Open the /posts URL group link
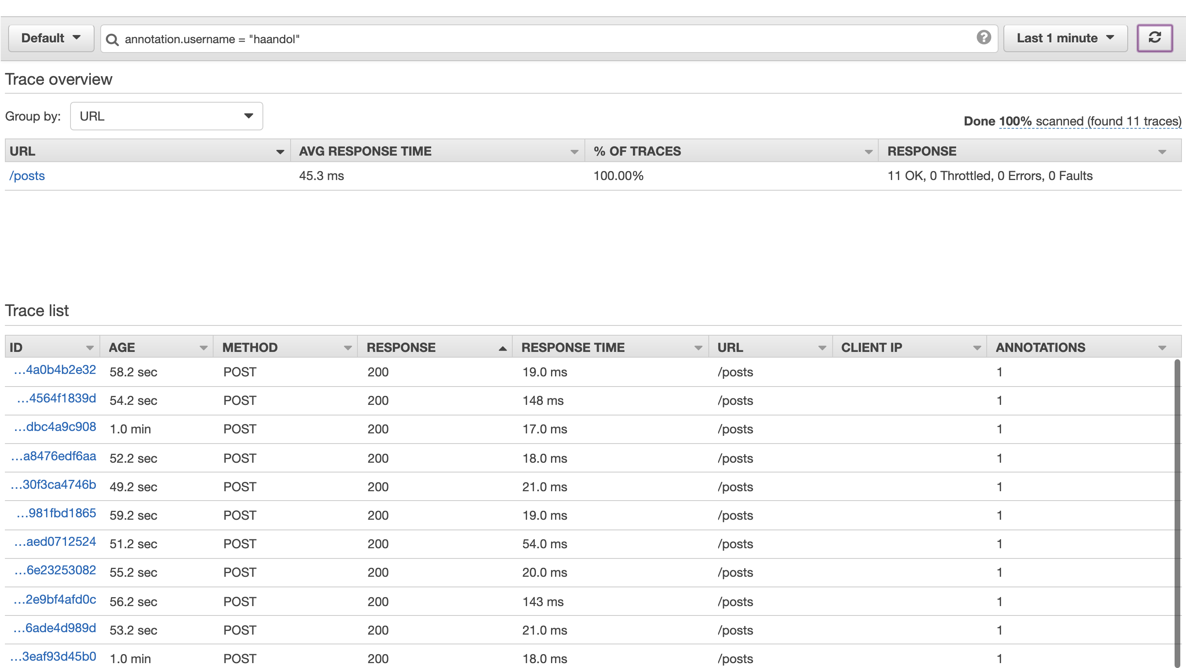Image resolution: width=1186 pixels, height=668 pixels. [27, 176]
